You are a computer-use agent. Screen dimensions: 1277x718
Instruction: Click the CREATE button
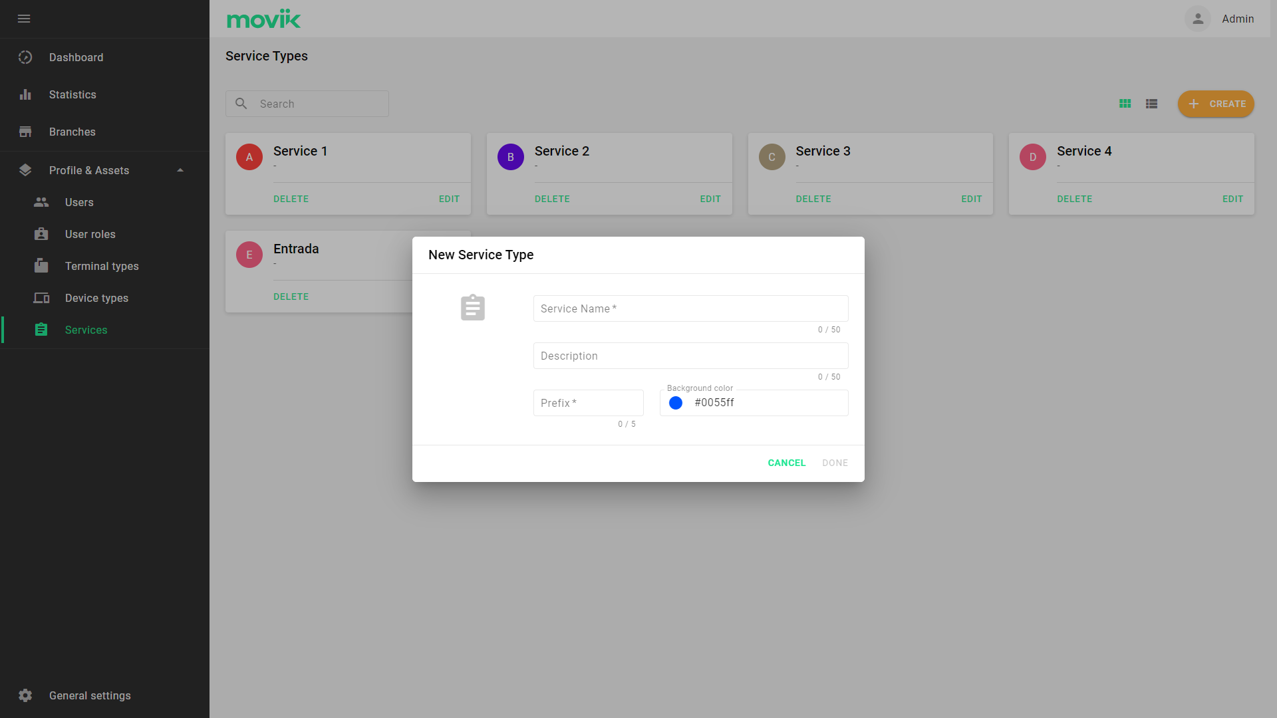tap(1216, 104)
